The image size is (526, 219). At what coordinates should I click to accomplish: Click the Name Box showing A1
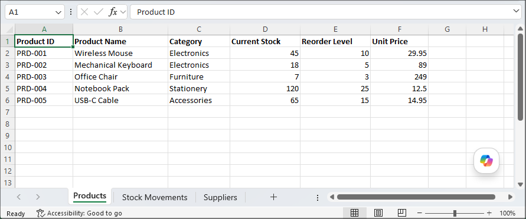[30, 12]
